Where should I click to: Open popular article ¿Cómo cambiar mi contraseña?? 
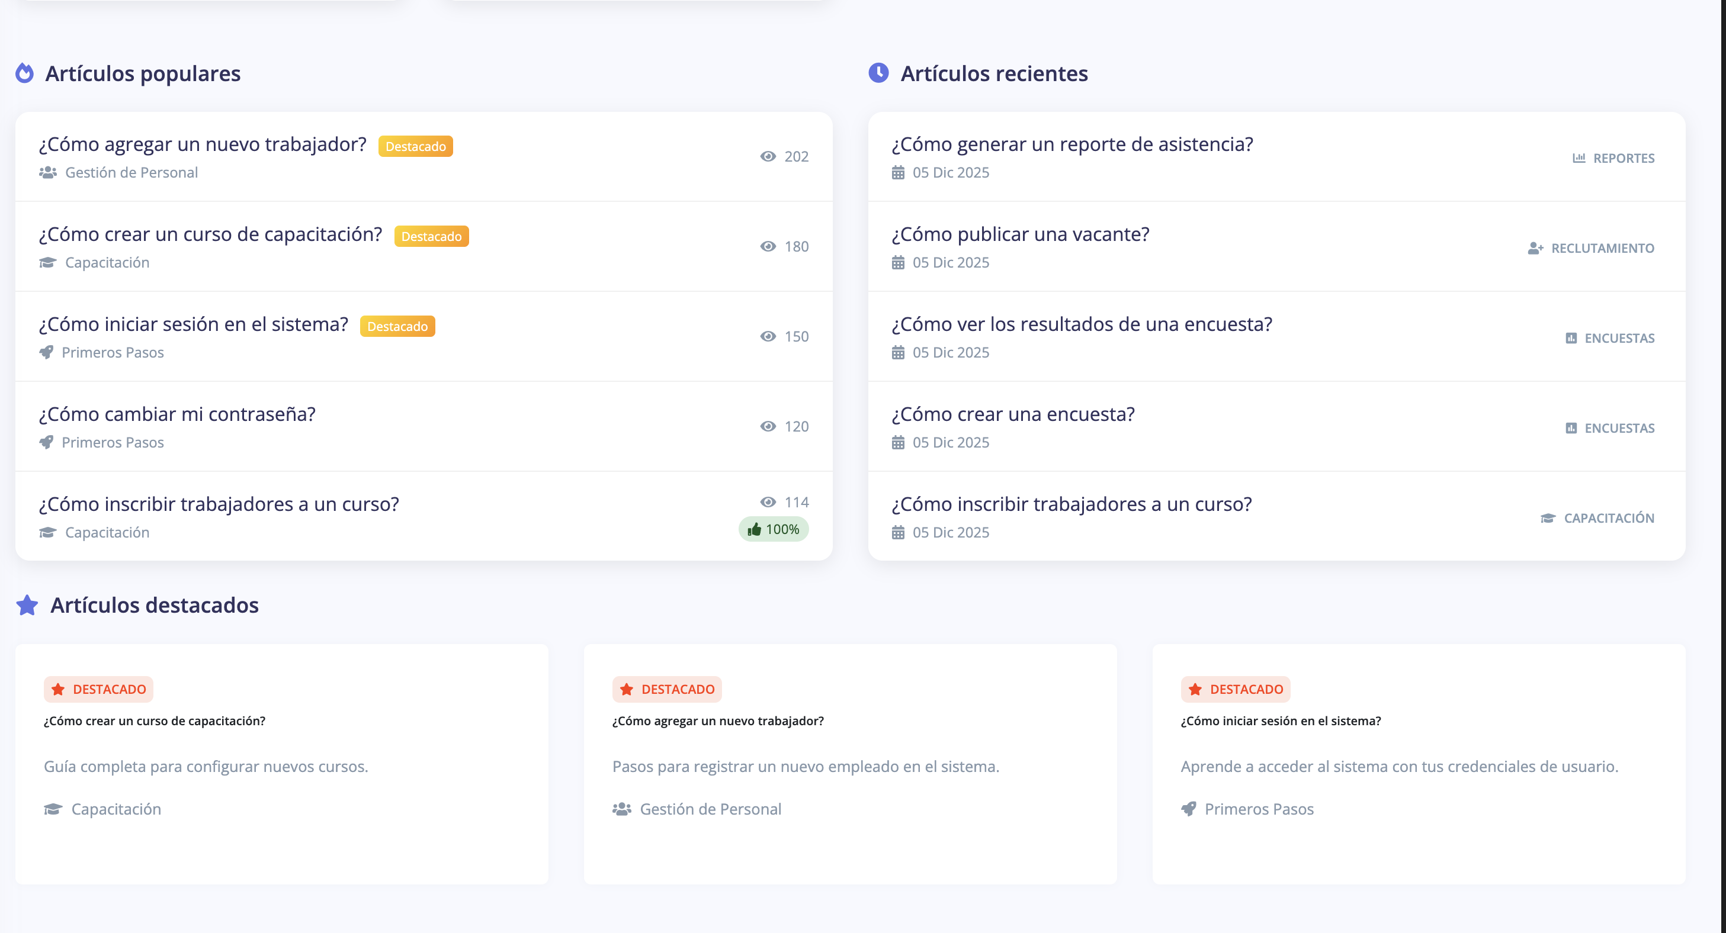[177, 414]
